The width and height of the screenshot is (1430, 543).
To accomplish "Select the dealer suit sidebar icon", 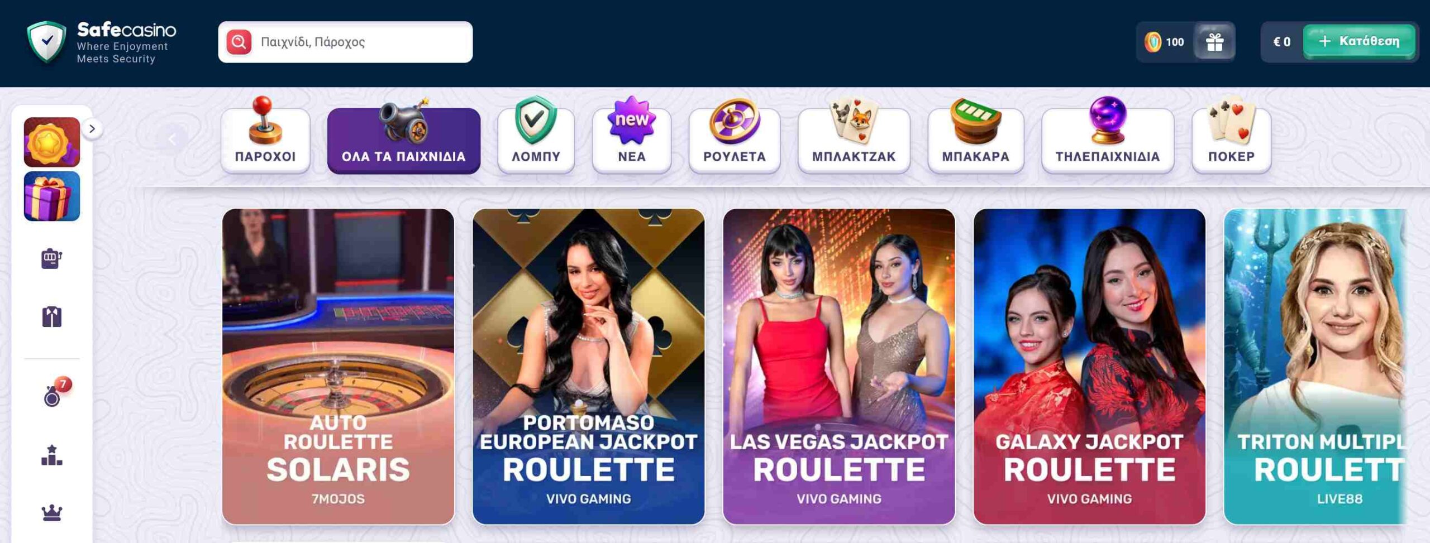I will click(52, 316).
